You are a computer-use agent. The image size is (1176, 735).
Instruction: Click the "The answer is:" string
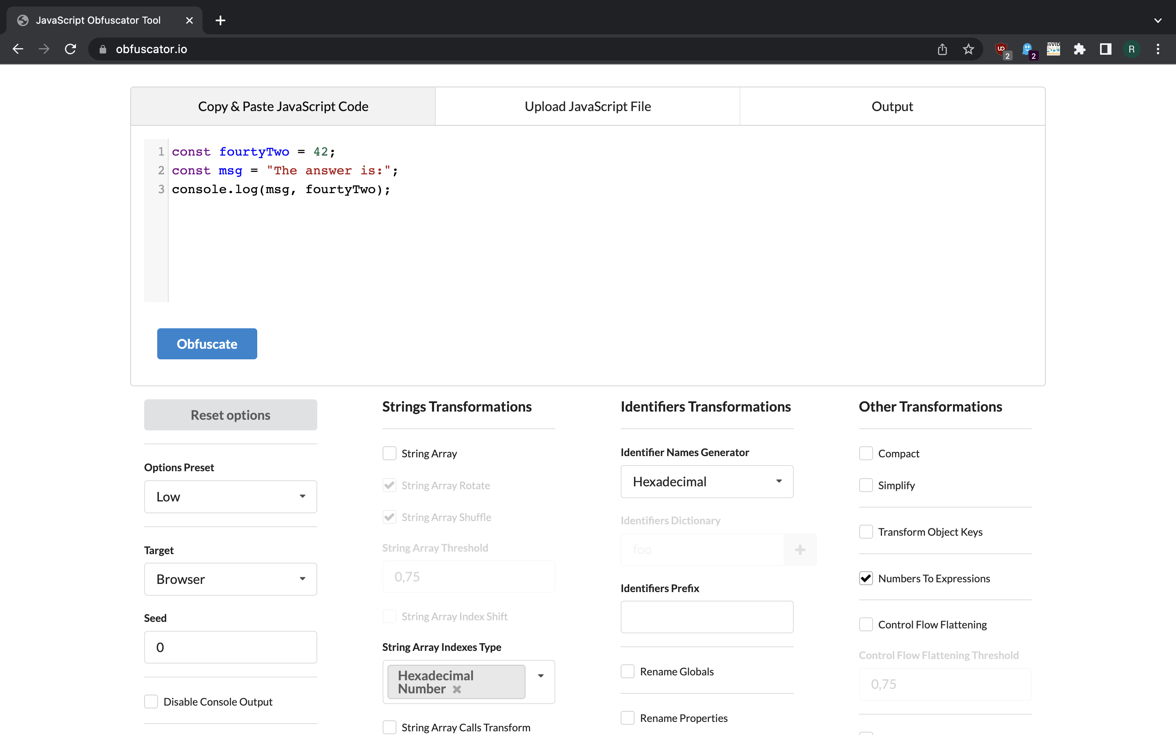click(x=328, y=171)
